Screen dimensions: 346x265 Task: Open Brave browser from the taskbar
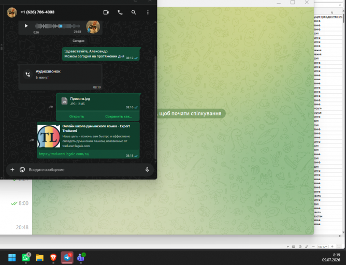[x=53, y=258]
